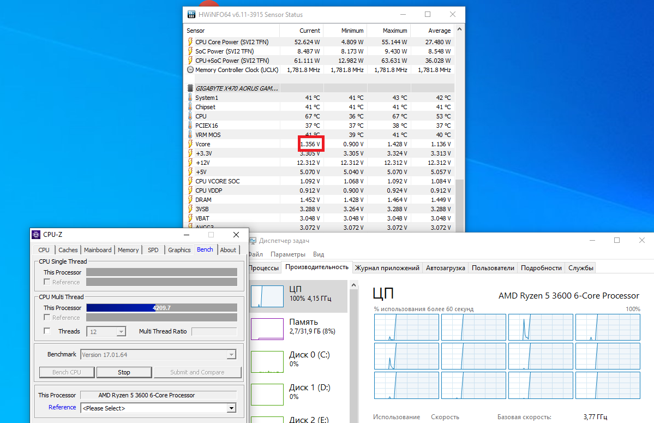Click the CPU-Z title bar chip icon

click(37, 235)
